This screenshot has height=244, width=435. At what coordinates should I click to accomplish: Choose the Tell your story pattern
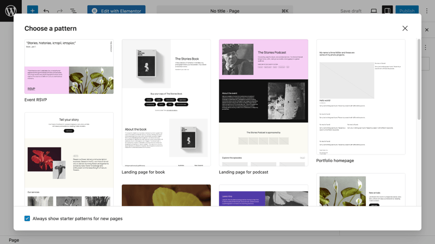[x=69, y=159]
